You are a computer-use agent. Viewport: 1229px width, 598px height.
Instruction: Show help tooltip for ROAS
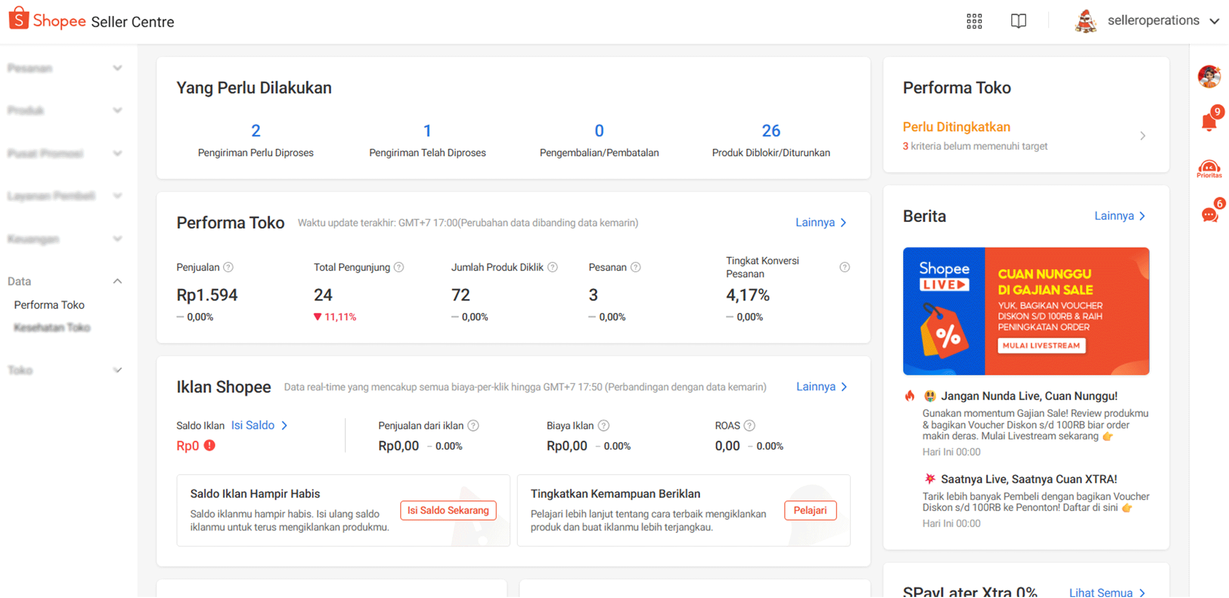[x=749, y=426]
